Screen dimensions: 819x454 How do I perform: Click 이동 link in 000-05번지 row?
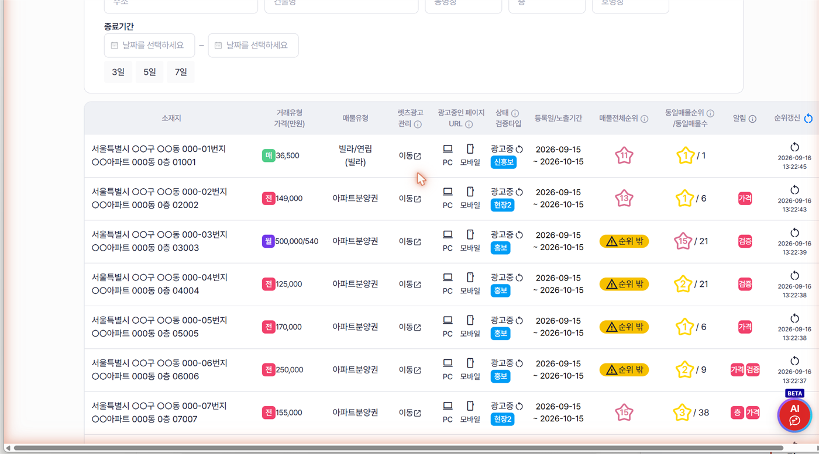(409, 327)
